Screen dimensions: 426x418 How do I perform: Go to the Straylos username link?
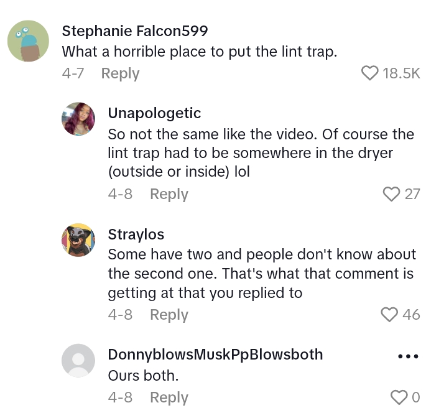(x=136, y=234)
